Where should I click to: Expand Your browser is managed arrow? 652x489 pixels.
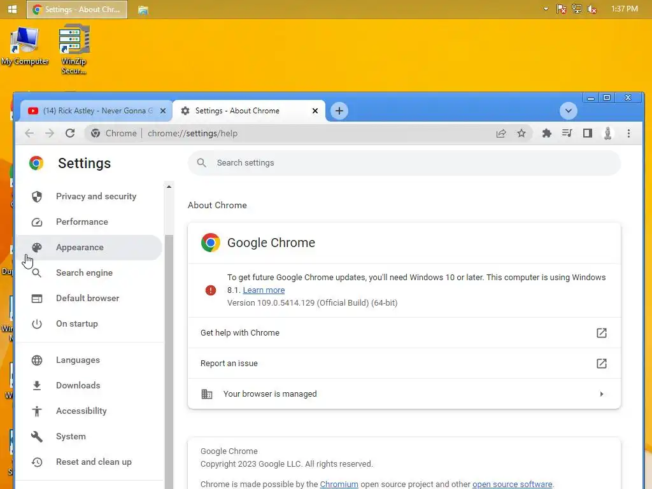(x=601, y=393)
